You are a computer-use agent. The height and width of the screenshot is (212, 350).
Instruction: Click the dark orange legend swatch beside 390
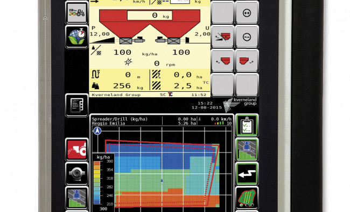97,163
